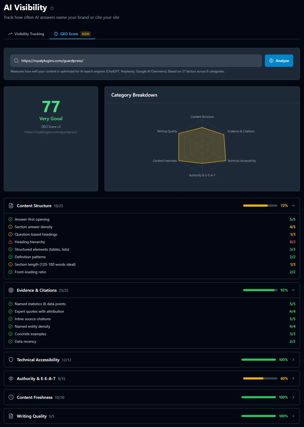Click the URL input field
The height and width of the screenshot is (427, 304).
point(136,61)
